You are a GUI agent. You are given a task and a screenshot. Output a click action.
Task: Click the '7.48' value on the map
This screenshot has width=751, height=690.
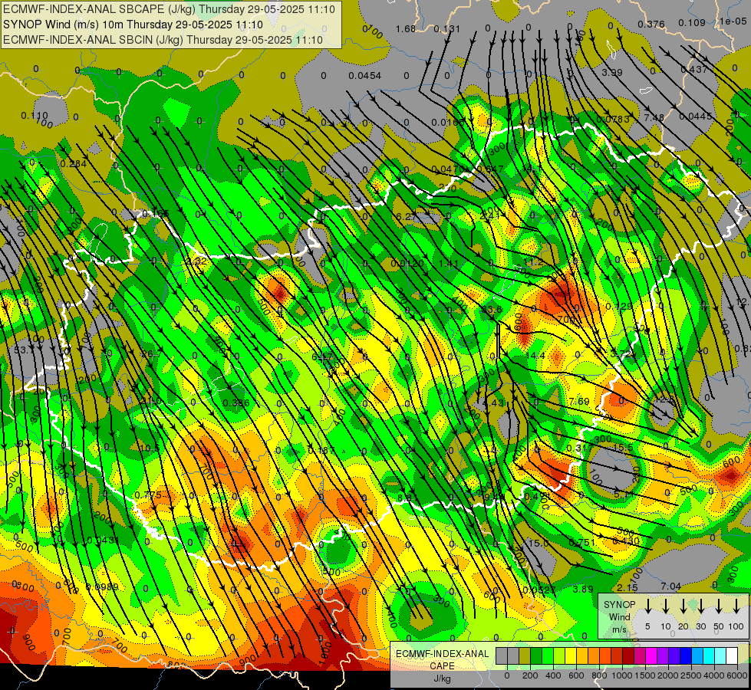click(x=654, y=118)
